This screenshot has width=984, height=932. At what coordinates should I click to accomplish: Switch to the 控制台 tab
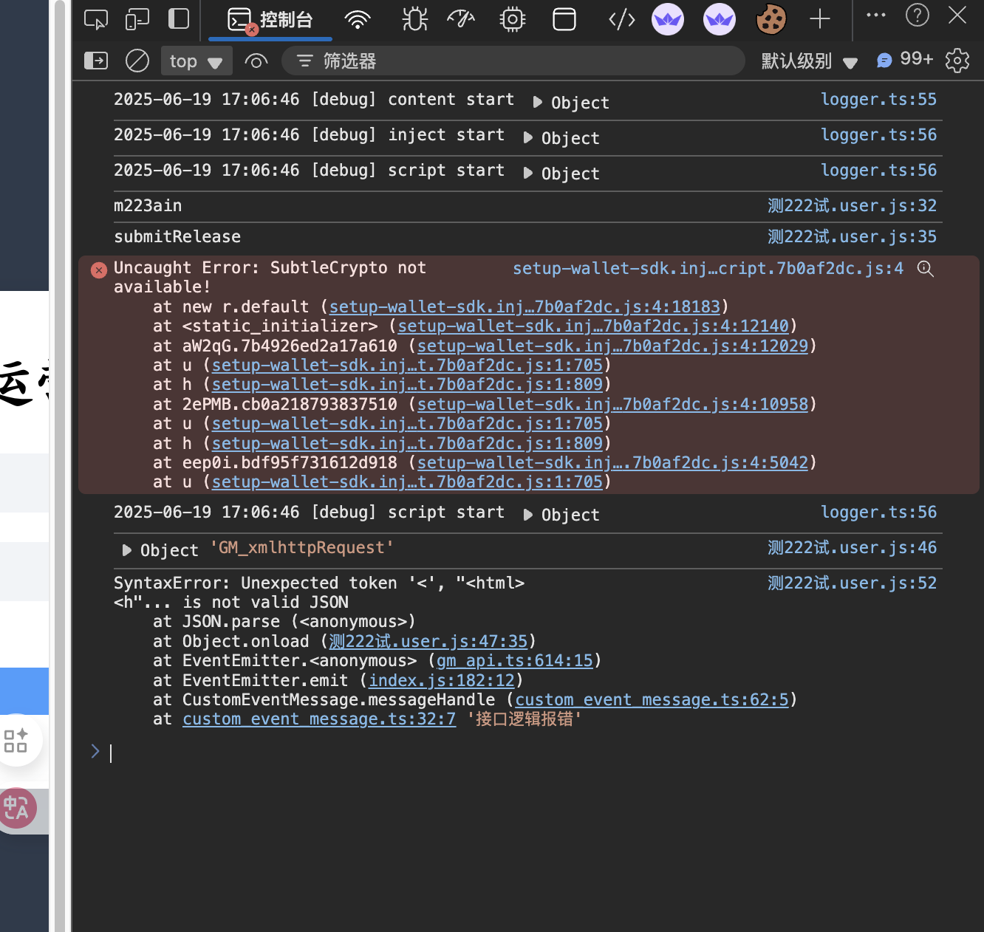tap(270, 20)
